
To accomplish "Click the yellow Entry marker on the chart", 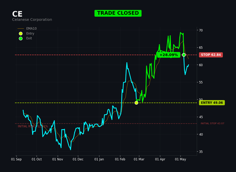I will (x=136, y=103).
